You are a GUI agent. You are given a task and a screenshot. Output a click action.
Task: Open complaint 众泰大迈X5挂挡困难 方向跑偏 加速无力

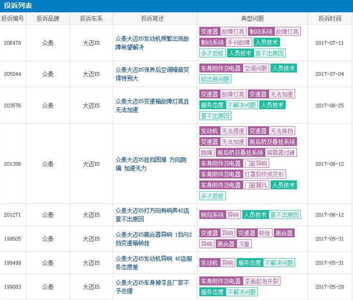click(x=151, y=164)
